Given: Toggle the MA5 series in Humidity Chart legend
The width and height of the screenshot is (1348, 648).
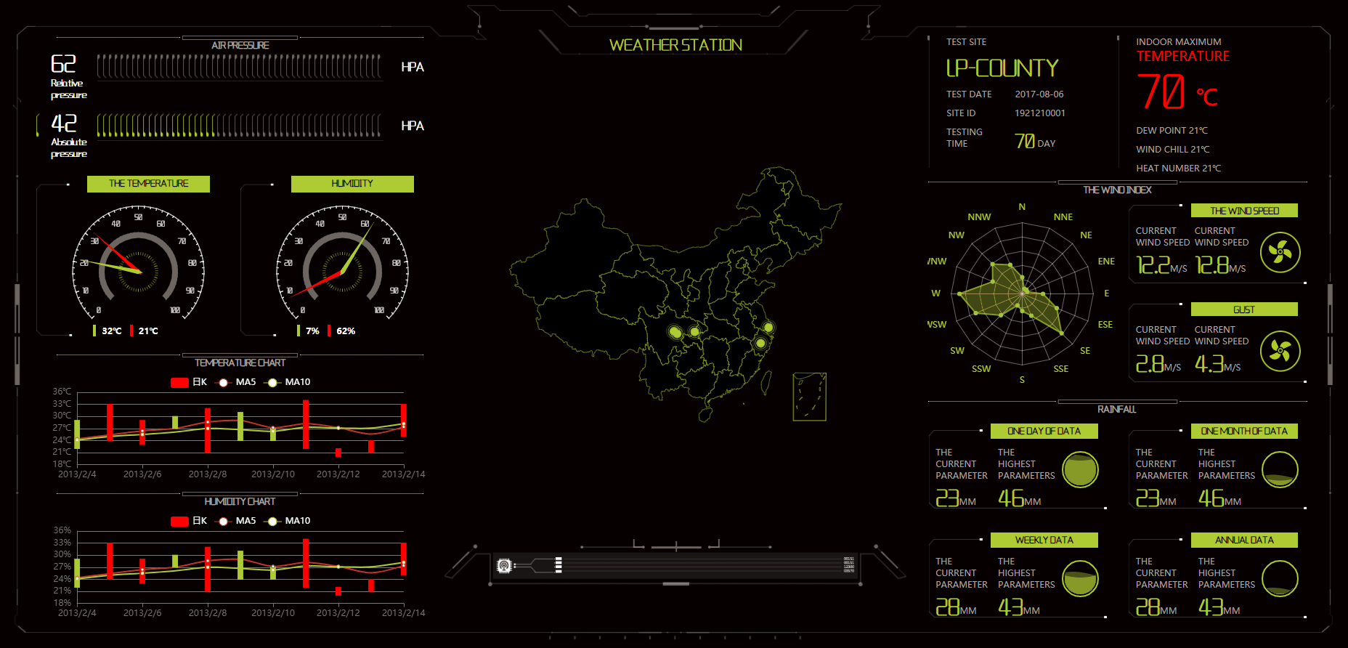Looking at the screenshot, I should point(236,521).
